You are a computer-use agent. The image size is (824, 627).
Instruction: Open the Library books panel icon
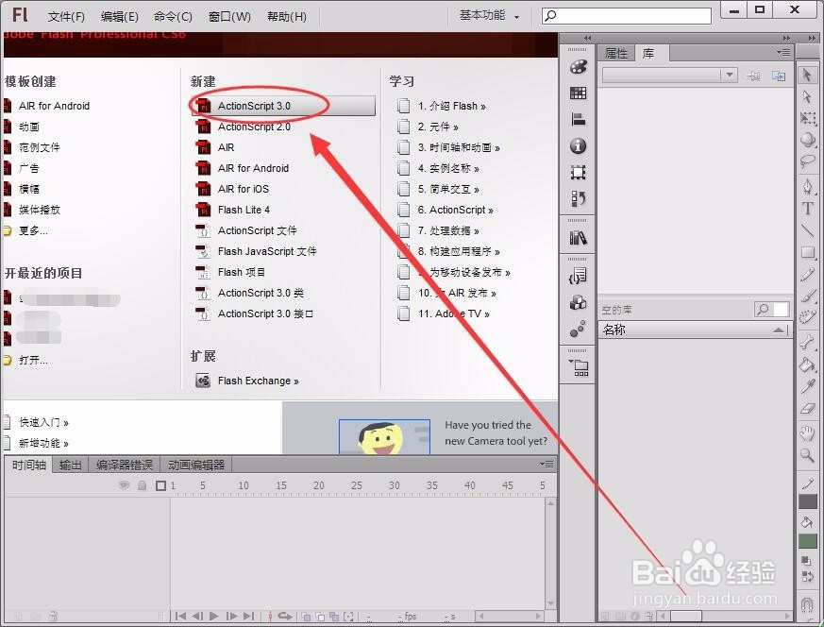[578, 238]
